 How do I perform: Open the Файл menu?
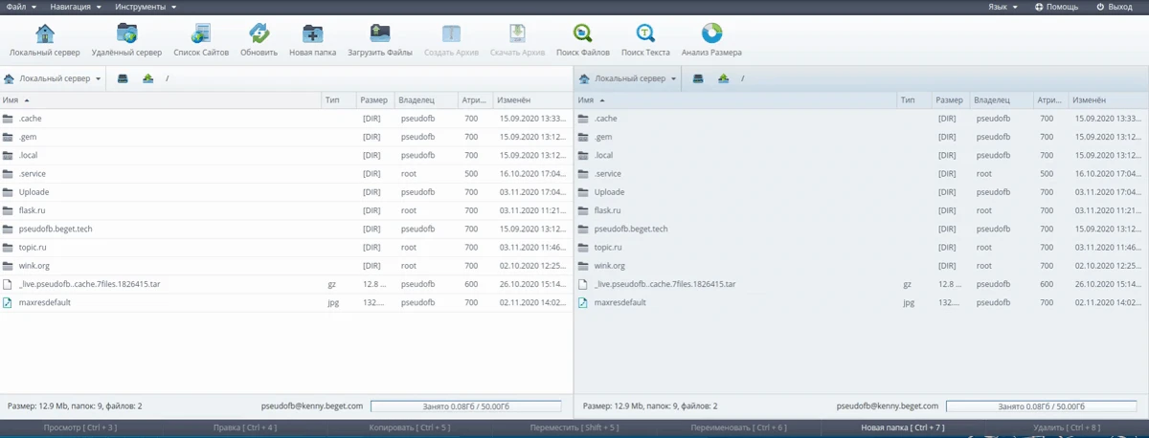tap(20, 7)
